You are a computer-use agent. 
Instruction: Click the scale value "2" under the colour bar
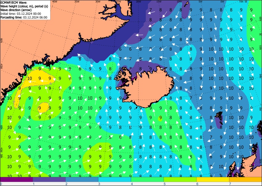pyautogui.click(x=66, y=184)
